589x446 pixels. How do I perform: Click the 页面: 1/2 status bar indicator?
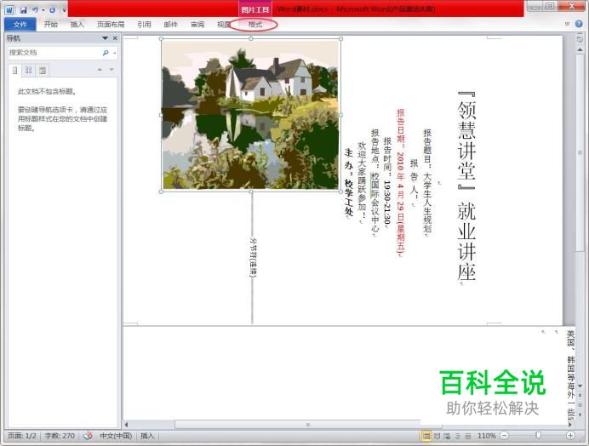(22, 436)
